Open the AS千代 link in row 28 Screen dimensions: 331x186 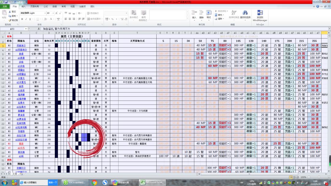coord(21,148)
